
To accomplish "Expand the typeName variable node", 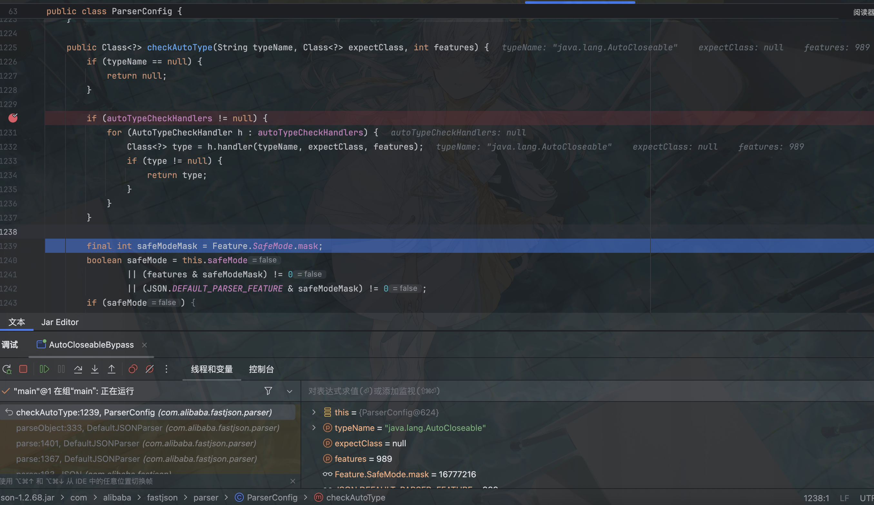I will coord(314,428).
